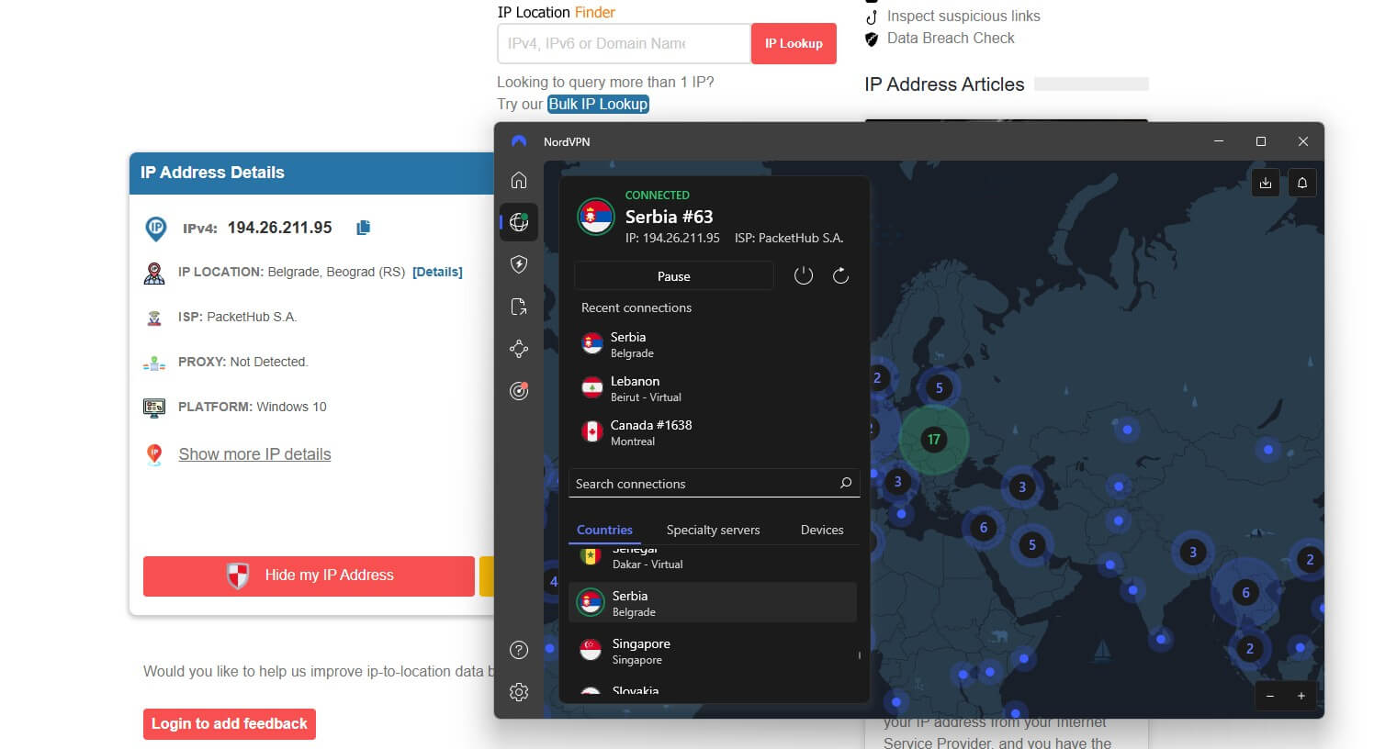Select Serbia Belgrade in Countries list
Viewport: 1374px width, 749px height.
pyautogui.click(x=713, y=603)
